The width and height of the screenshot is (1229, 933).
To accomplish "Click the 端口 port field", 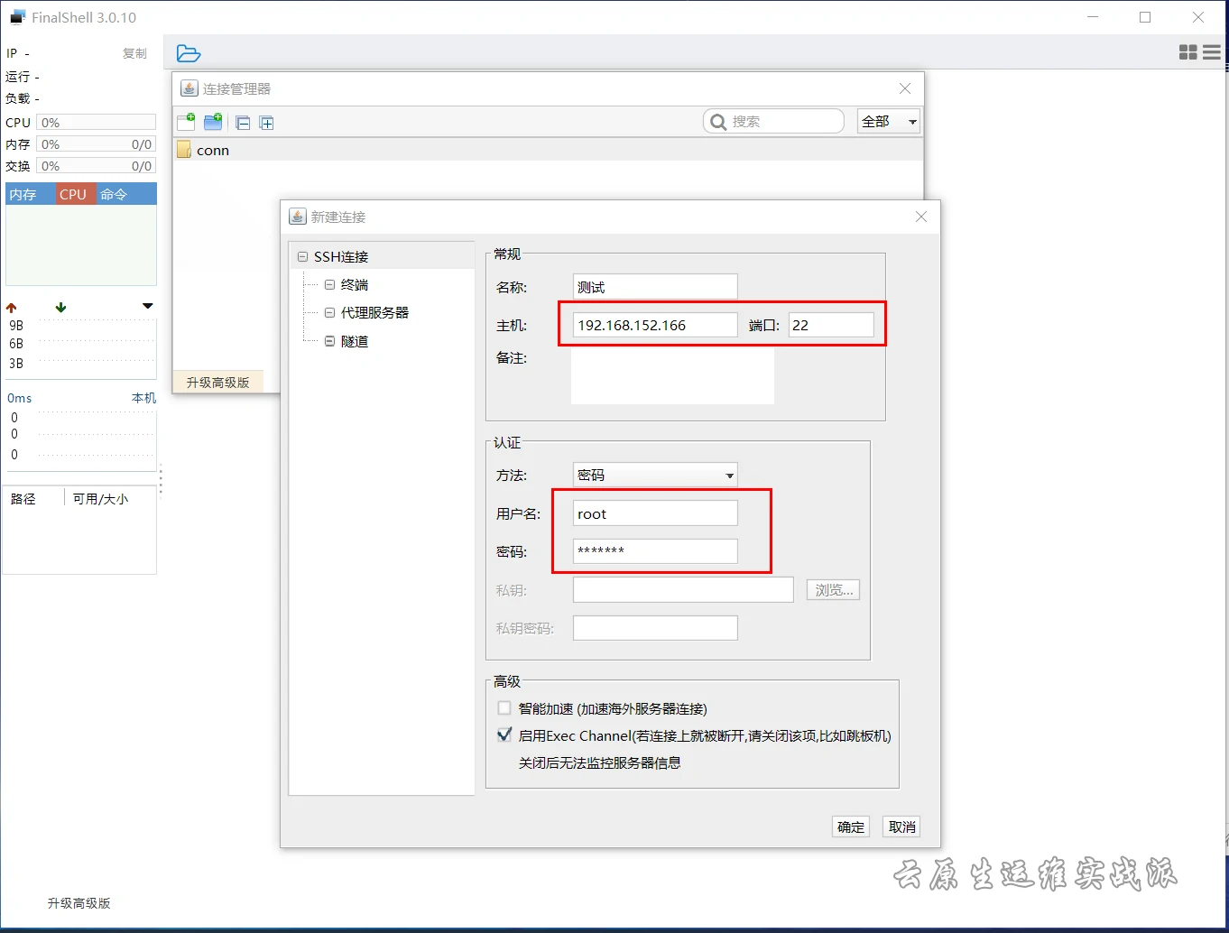I will point(831,325).
